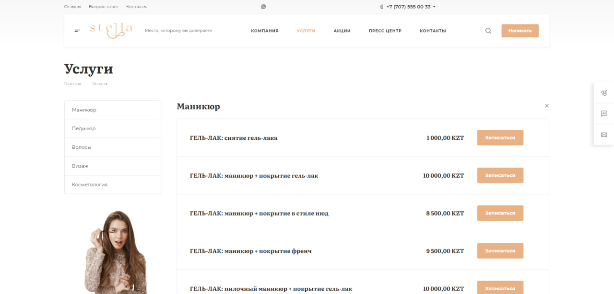Book покрытие в стиле нюд, Записаться
This screenshot has height=294, width=614.
(500, 213)
